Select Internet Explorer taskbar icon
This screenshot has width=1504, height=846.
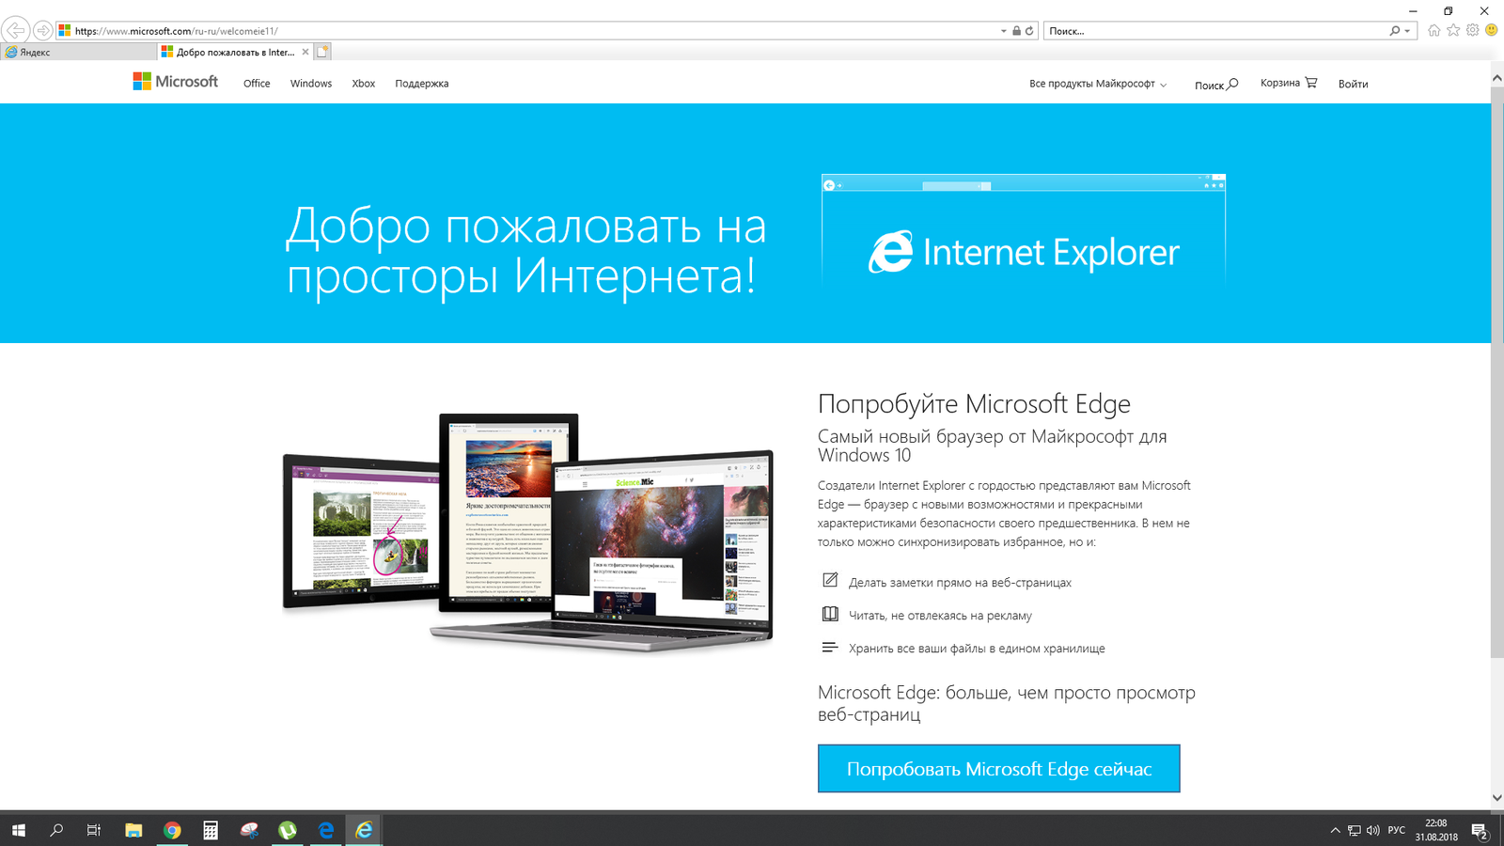point(364,830)
